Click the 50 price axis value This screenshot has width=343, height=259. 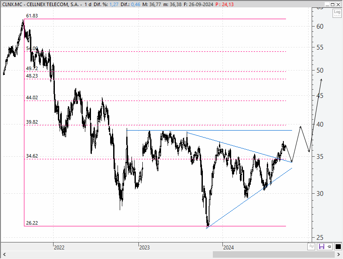point(320,71)
